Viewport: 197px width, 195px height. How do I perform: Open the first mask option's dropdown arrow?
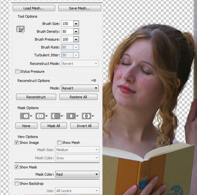click(x=31, y=116)
